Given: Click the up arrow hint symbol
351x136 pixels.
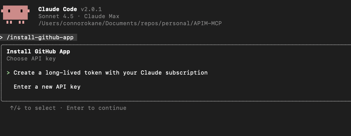Looking at the screenshot, I should pos(12,108).
